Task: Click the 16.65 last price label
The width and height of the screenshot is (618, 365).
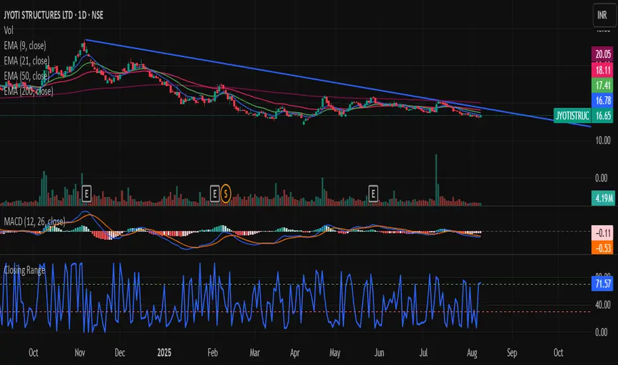Action: tap(603, 115)
